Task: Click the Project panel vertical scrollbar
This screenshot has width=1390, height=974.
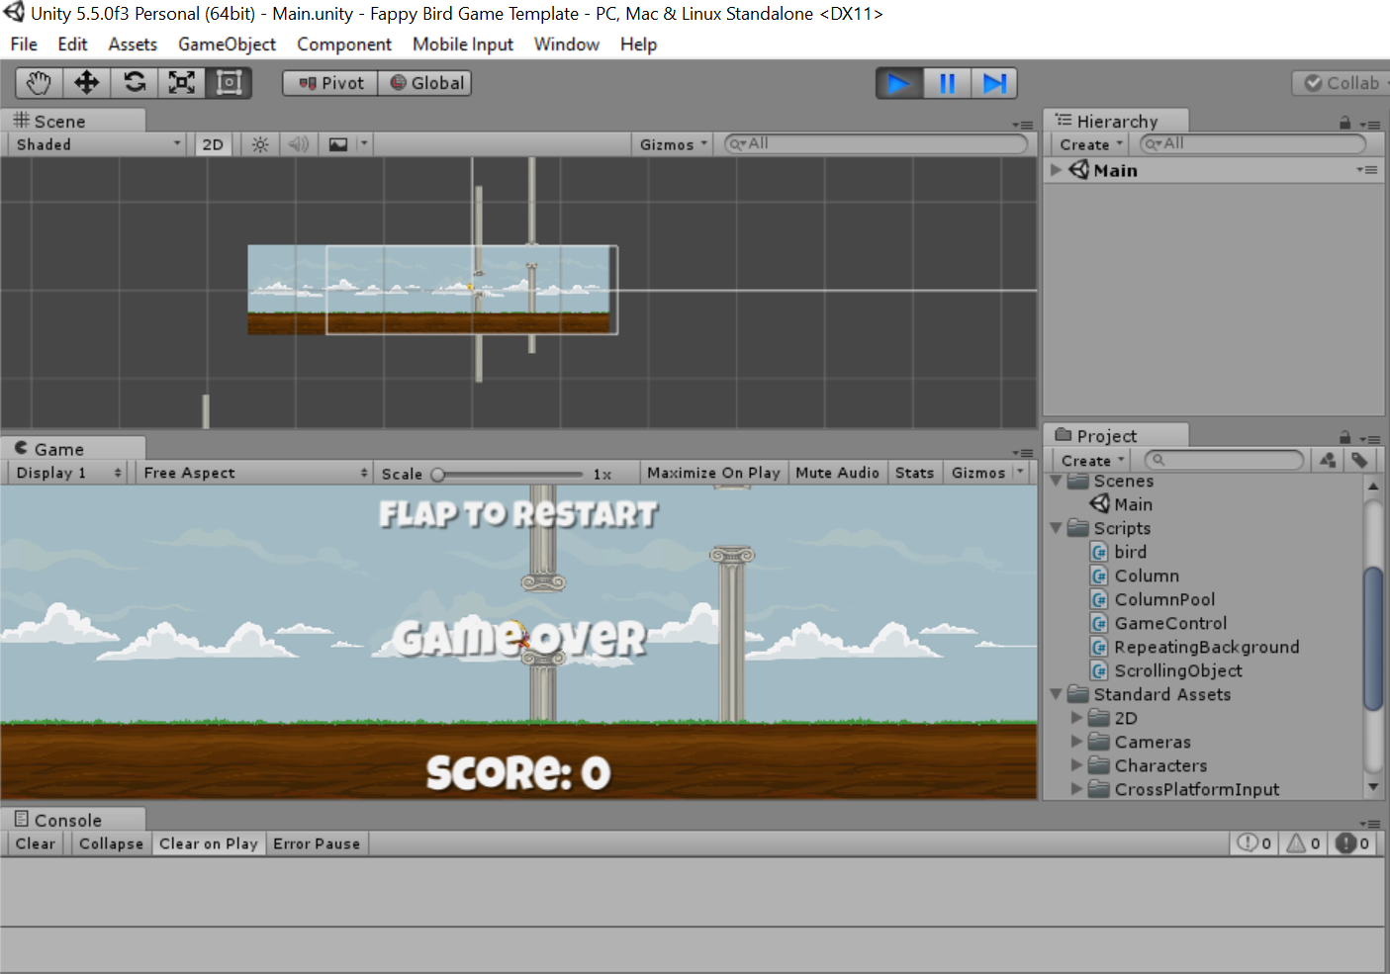Action: [x=1373, y=638]
